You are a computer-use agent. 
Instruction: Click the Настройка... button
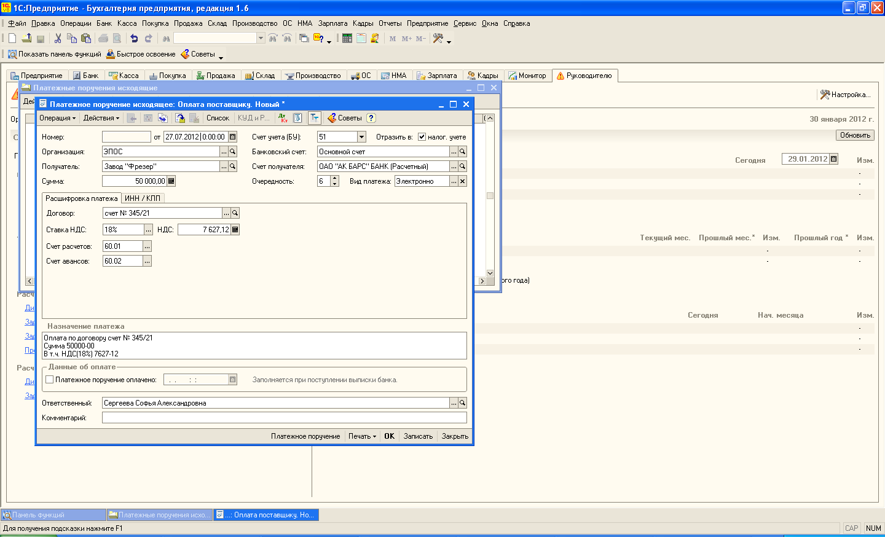tap(846, 95)
